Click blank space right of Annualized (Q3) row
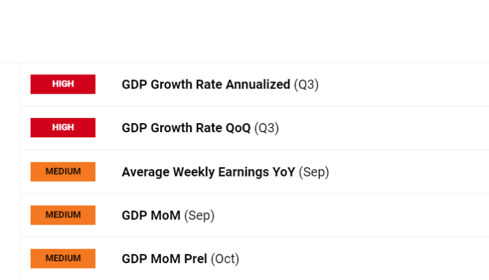489x280 pixels. pos(404,85)
